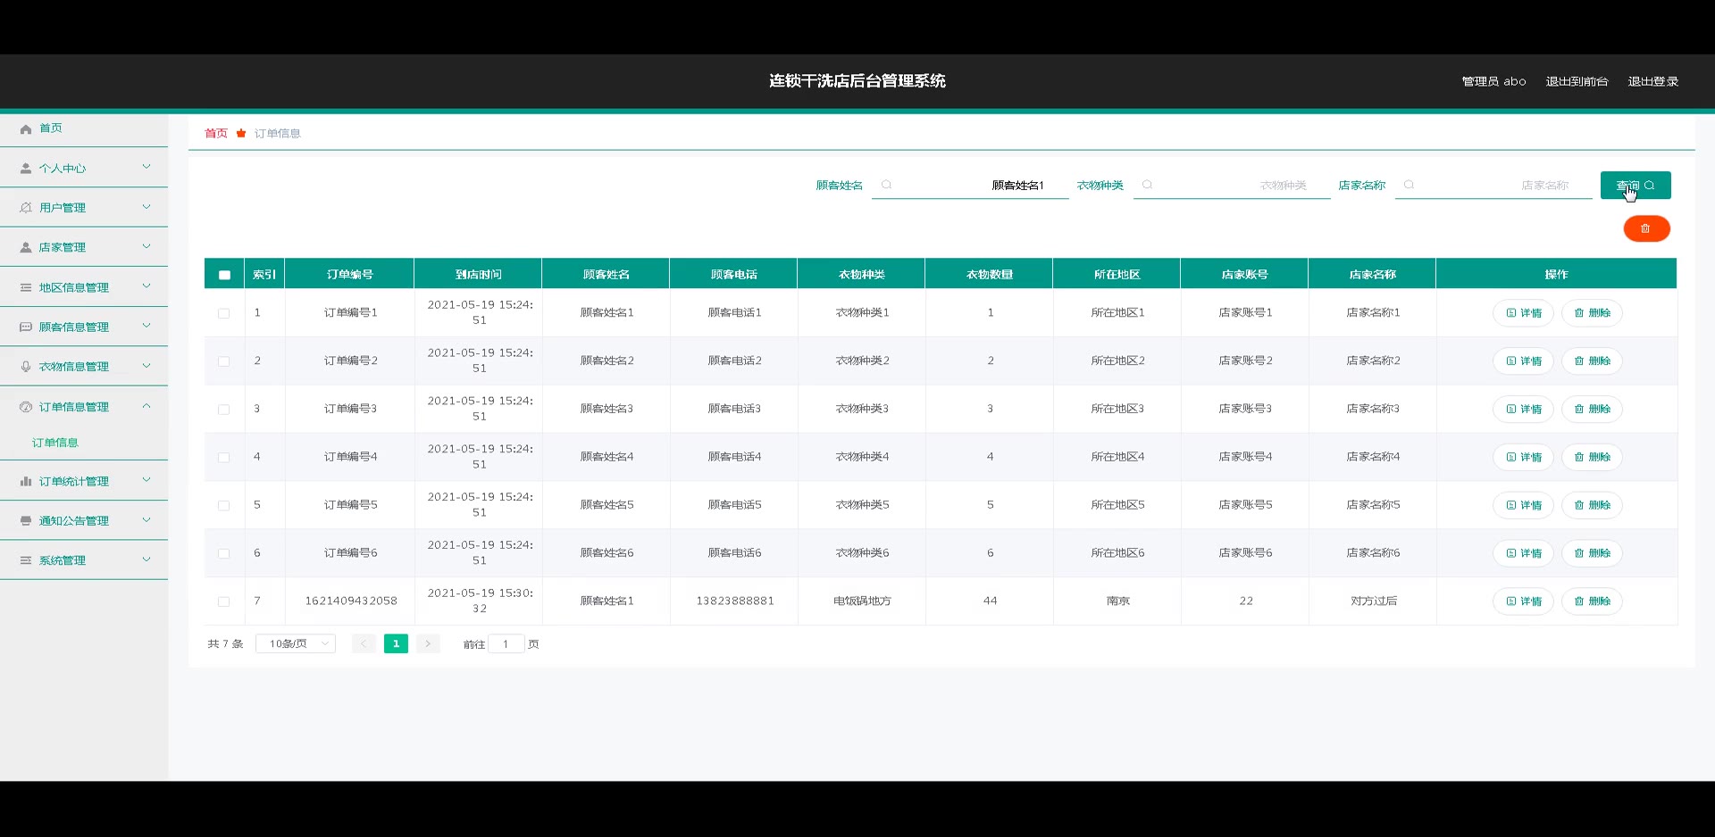Expand 顾客信息管理 menu chevron

(x=146, y=326)
